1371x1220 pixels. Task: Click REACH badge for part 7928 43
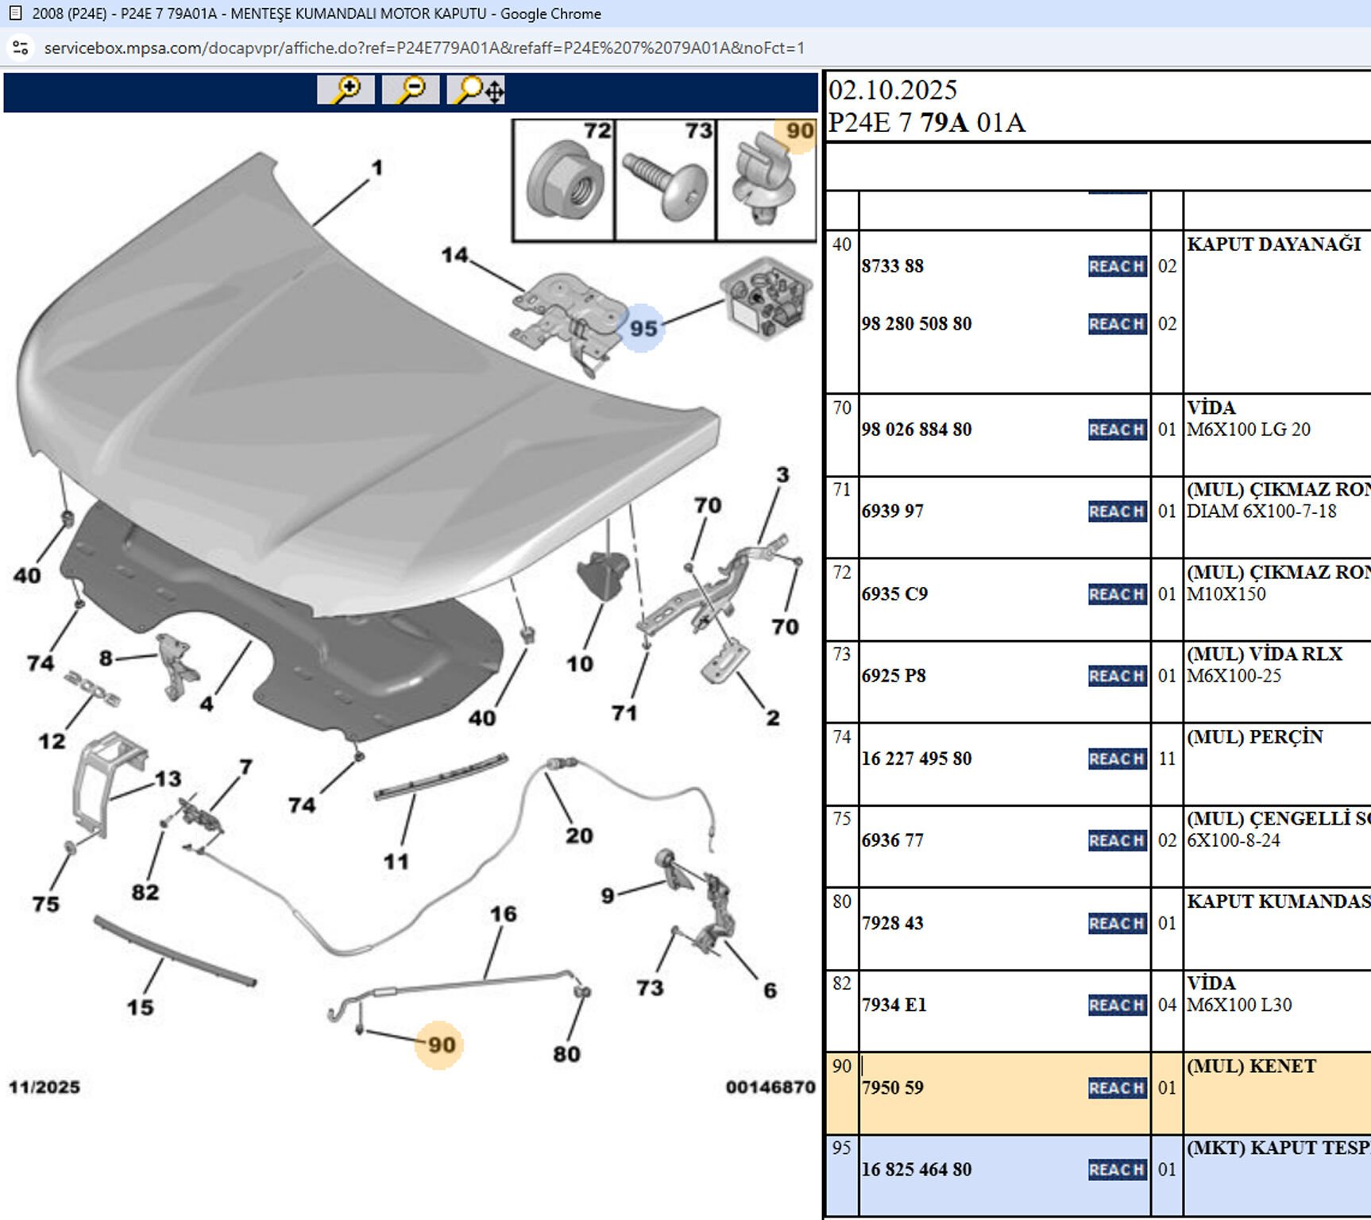pyautogui.click(x=1117, y=924)
